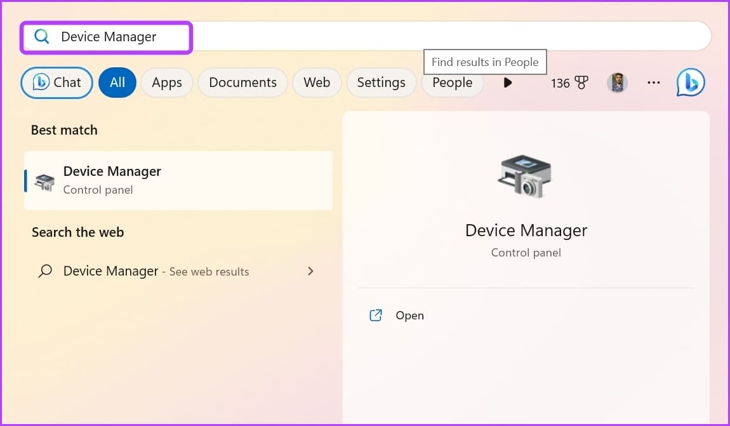Select the All filter tab
The width and height of the screenshot is (730, 426).
click(117, 83)
